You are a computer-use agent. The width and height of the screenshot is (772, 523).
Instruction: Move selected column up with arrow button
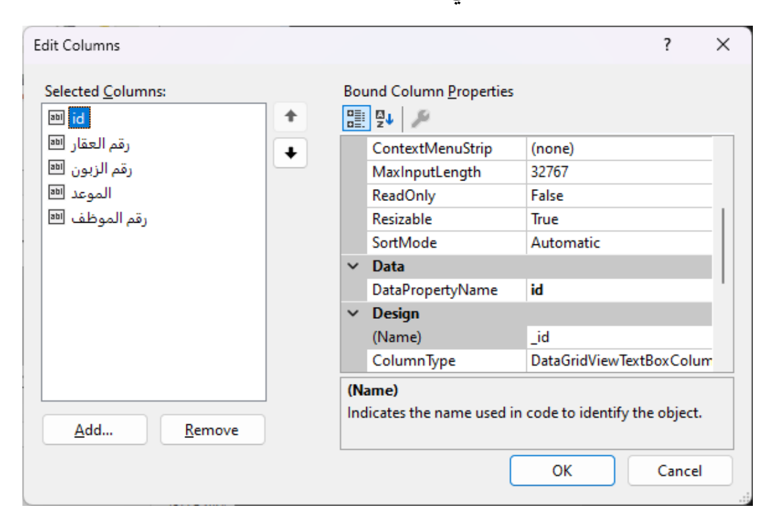290,117
